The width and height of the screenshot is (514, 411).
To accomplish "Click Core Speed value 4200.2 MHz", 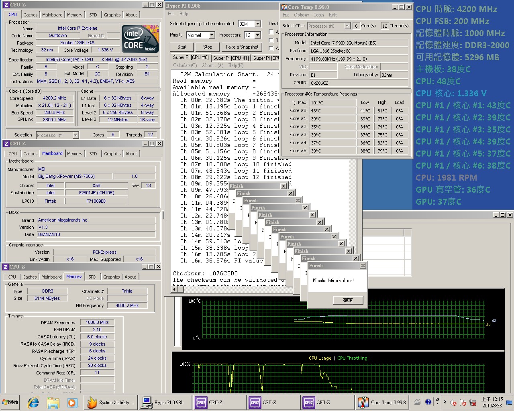I will coord(55,98).
